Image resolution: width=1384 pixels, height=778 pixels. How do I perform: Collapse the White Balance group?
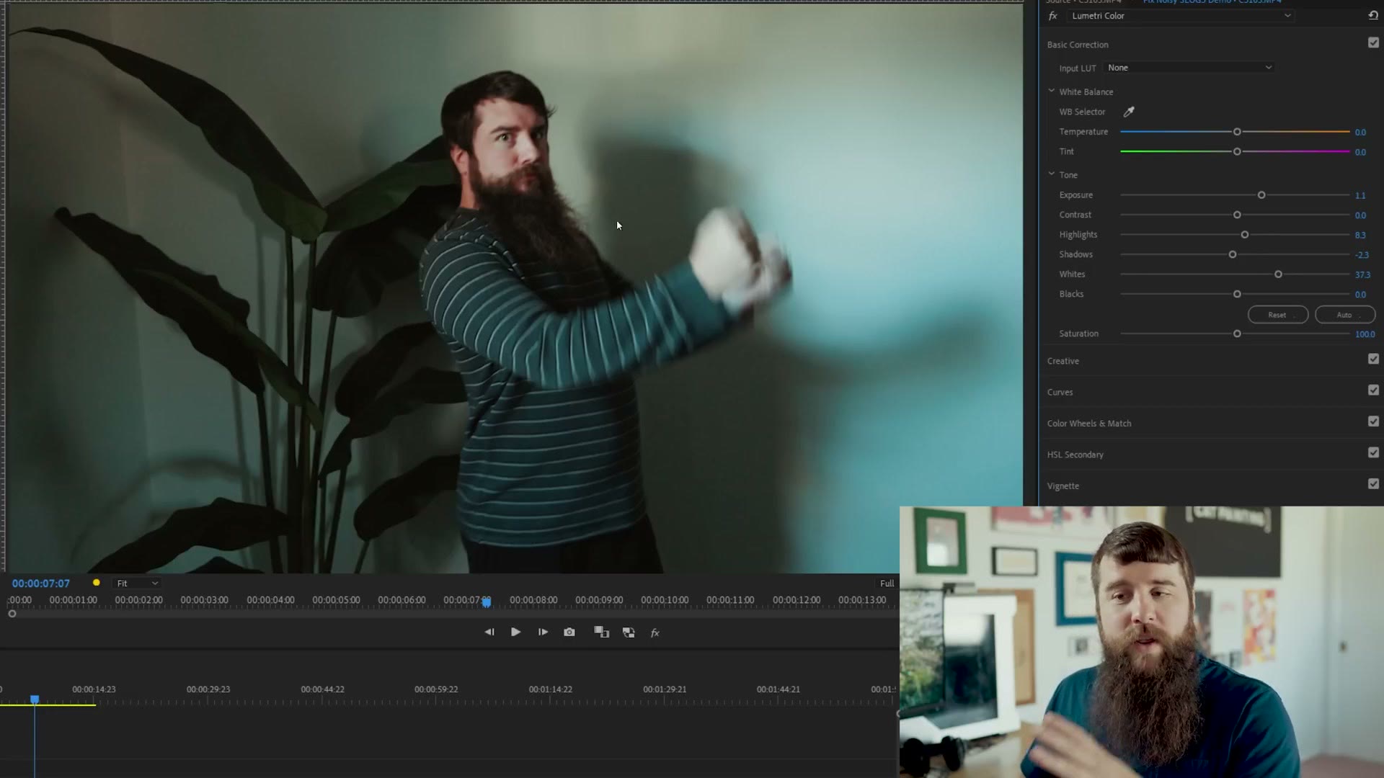1051,91
